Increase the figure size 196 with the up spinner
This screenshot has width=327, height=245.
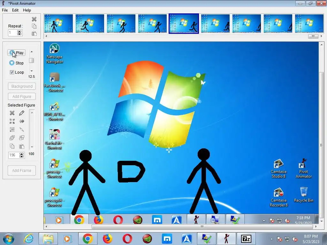(21, 154)
